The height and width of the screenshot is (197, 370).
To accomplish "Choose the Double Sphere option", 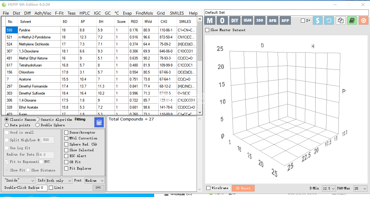I will click(x=37, y=125).
